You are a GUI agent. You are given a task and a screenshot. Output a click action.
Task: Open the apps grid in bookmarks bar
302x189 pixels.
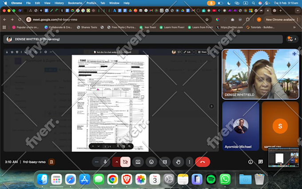pyautogui.click(x=4, y=27)
